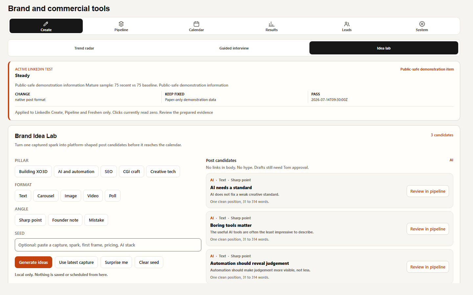Click 'Automation should reveal judgement' title
Screen dimensions: 473x295
[250, 263]
